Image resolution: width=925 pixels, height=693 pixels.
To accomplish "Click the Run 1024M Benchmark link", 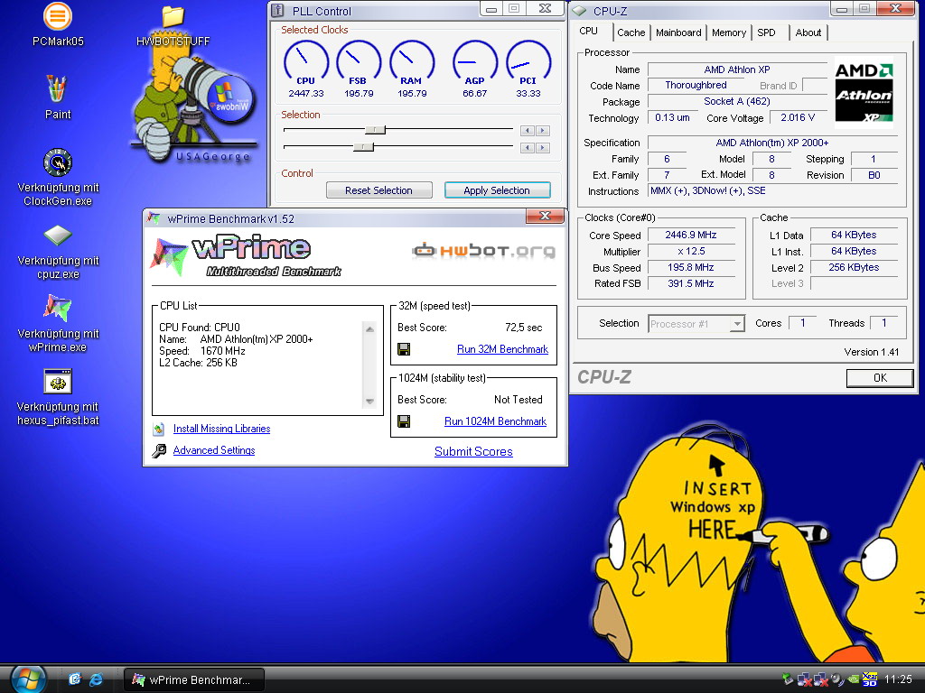I will point(495,421).
